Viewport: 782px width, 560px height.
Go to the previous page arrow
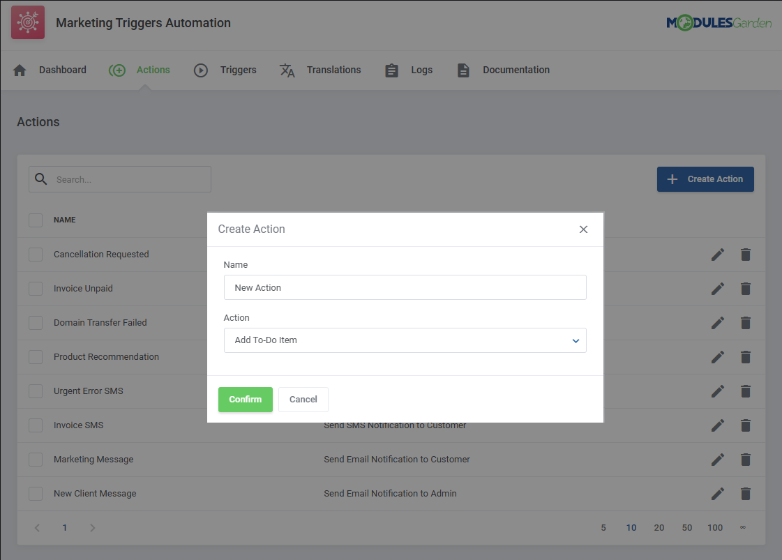point(37,528)
